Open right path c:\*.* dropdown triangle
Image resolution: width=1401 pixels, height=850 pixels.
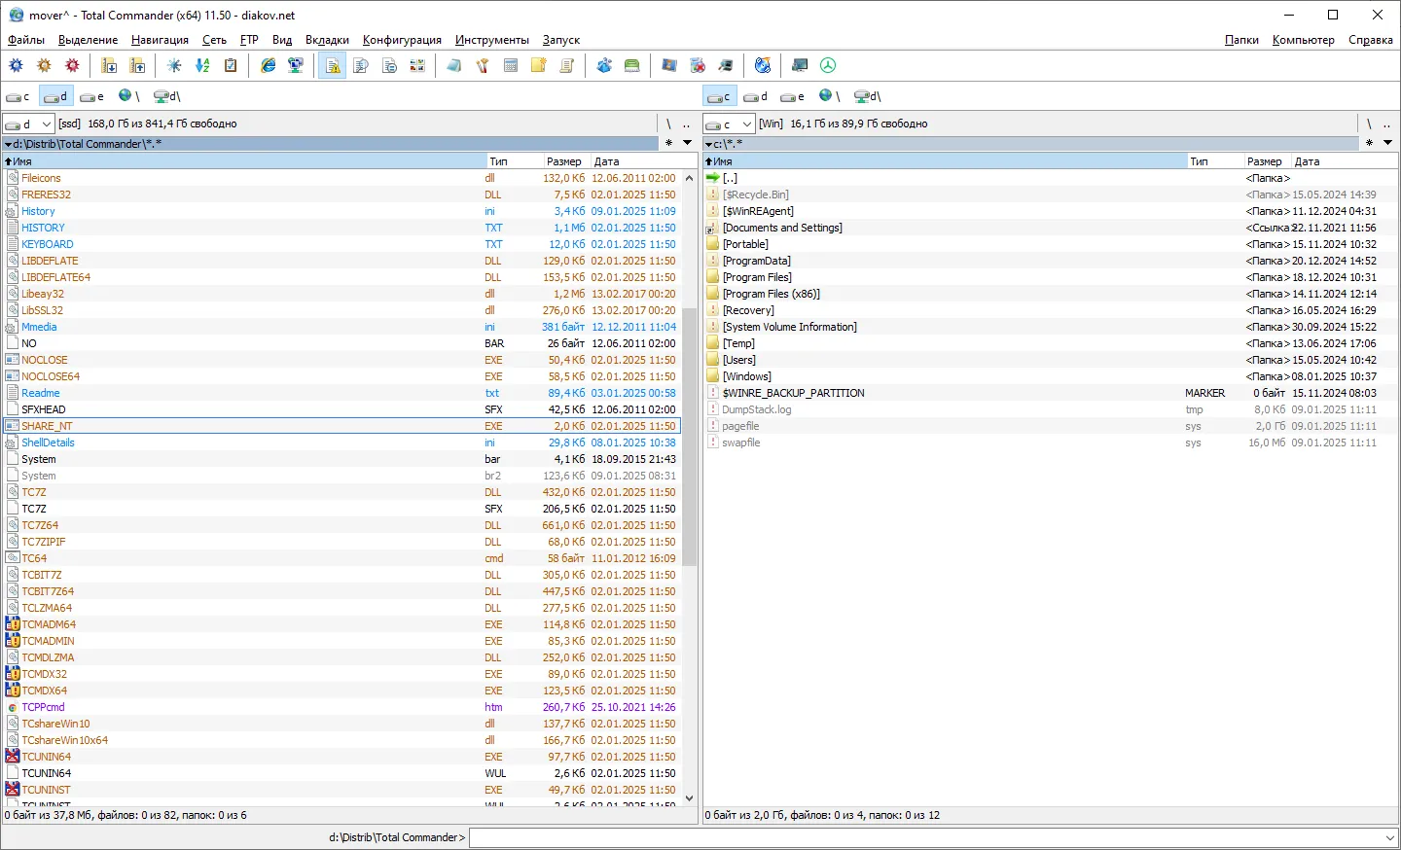click(x=708, y=144)
